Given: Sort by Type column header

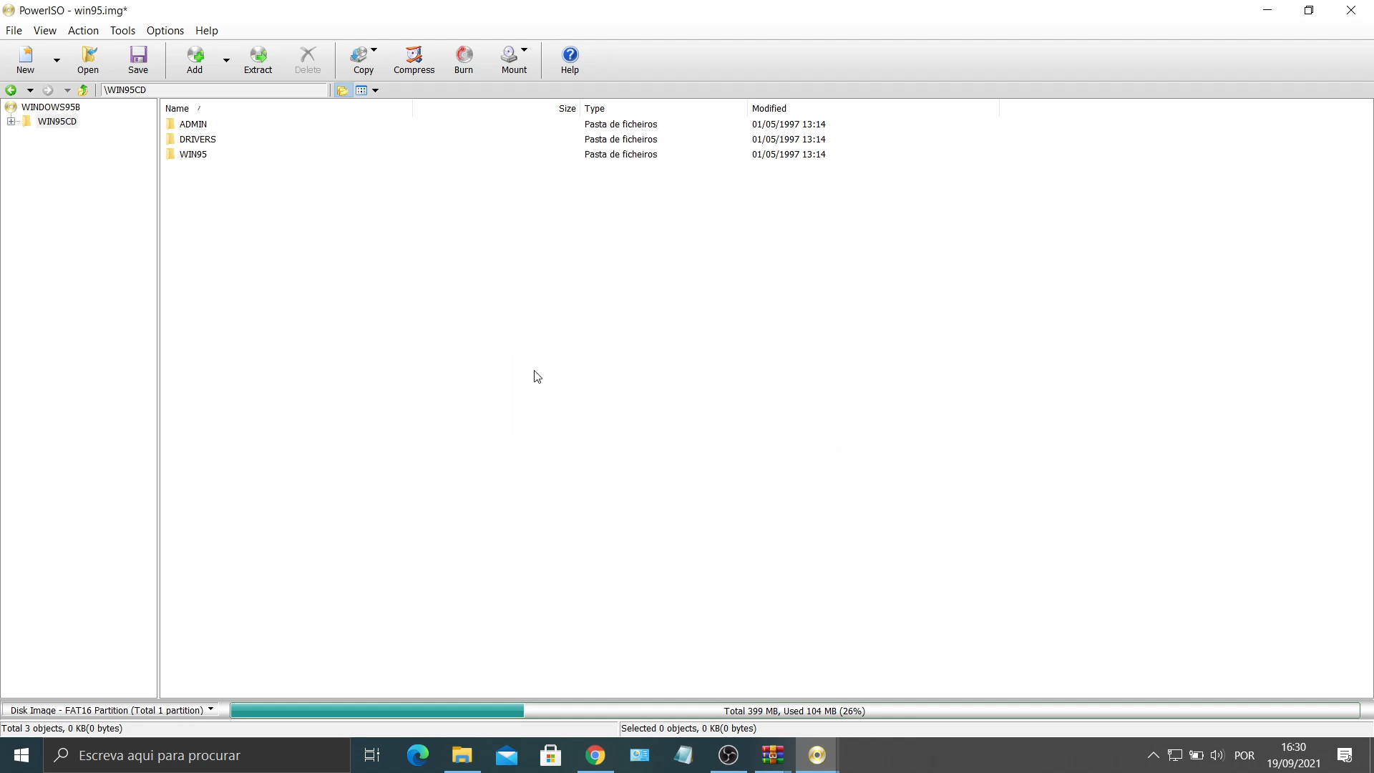Looking at the screenshot, I should 663,108.
